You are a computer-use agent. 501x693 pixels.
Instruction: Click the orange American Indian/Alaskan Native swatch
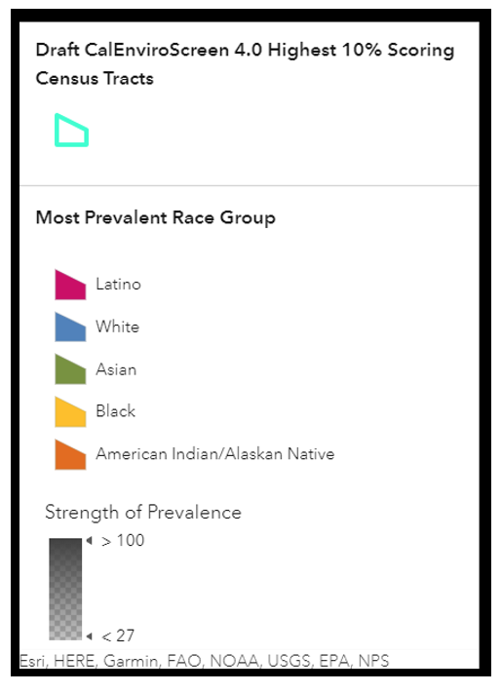[70, 455]
